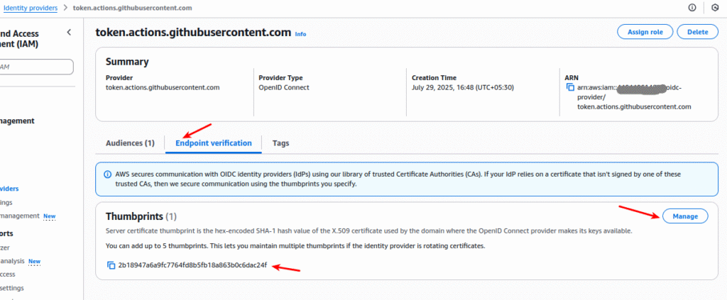The height and width of the screenshot is (300, 727).
Task: Click Manage button for thumbprints
Action: [x=685, y=216]
